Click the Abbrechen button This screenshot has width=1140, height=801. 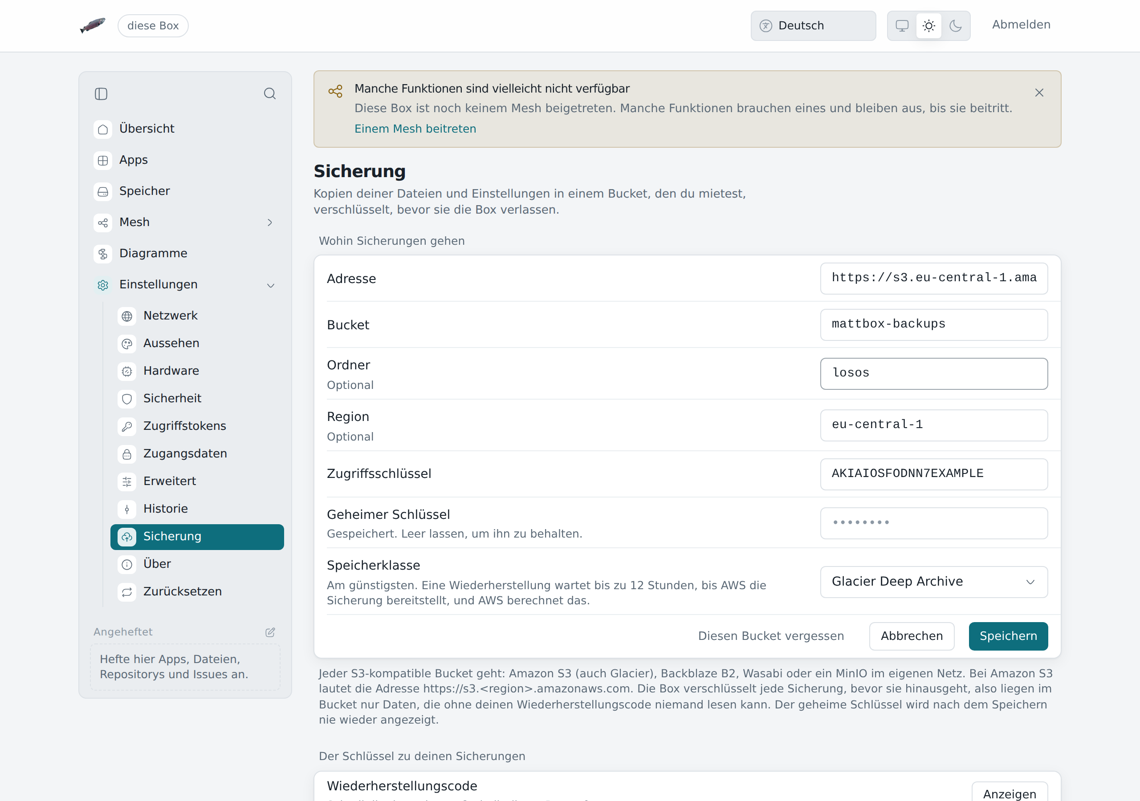tap(912, 636)
